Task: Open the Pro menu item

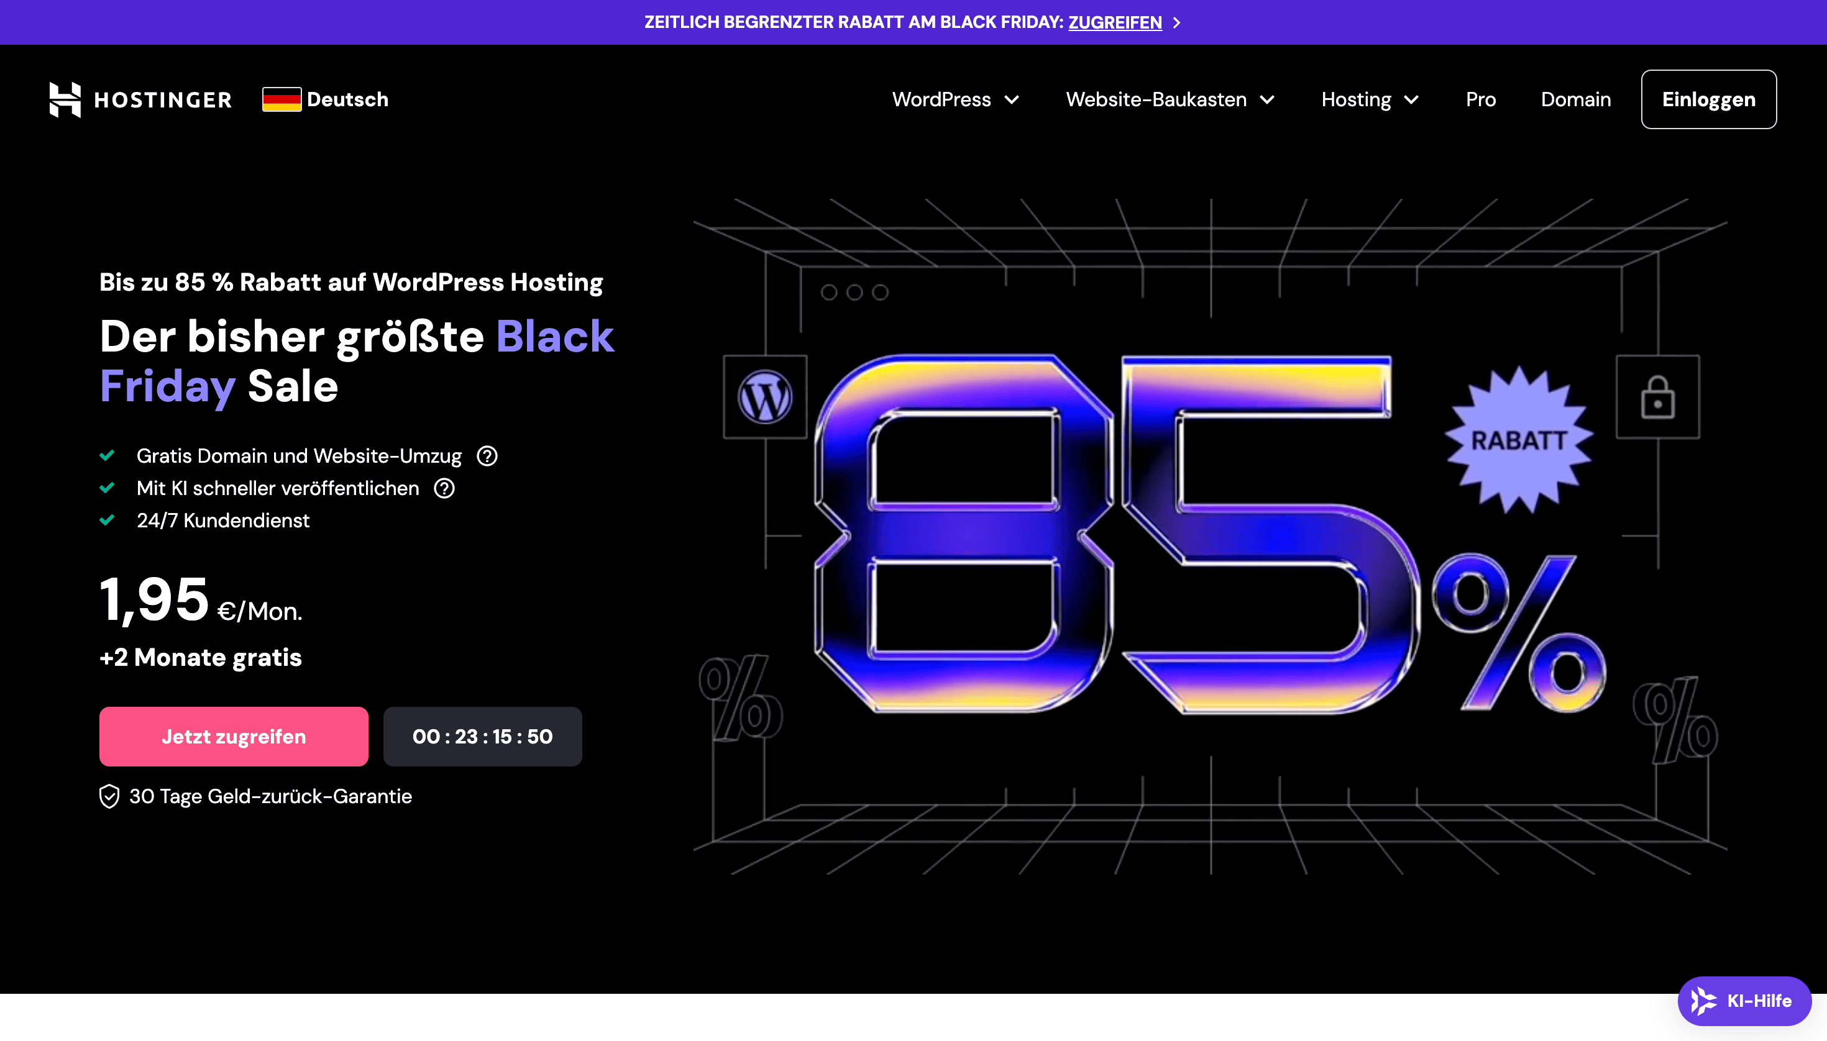Action: click(1480, 99)
